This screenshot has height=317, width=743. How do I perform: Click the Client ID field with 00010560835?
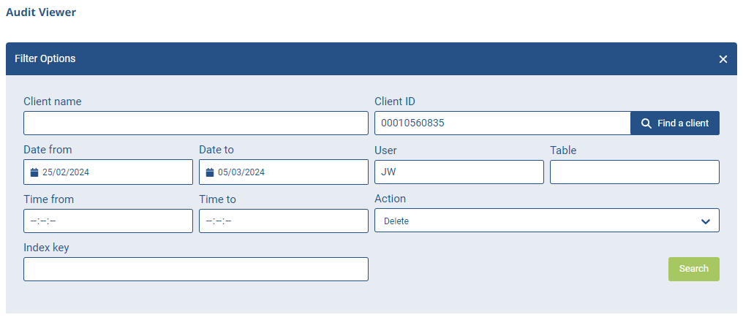click(x=502, y=123)
